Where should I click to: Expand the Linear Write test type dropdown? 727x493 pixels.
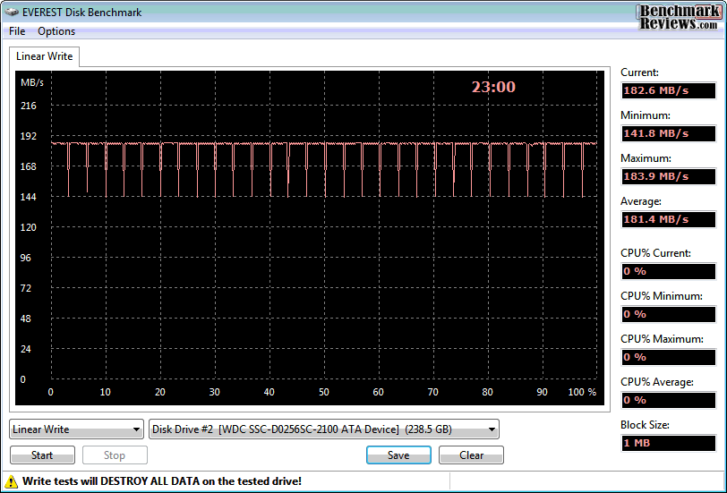[76, 429]
